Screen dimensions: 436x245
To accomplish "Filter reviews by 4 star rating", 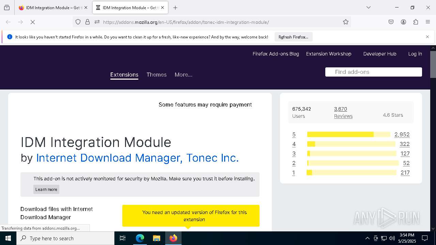I will 294,144.
